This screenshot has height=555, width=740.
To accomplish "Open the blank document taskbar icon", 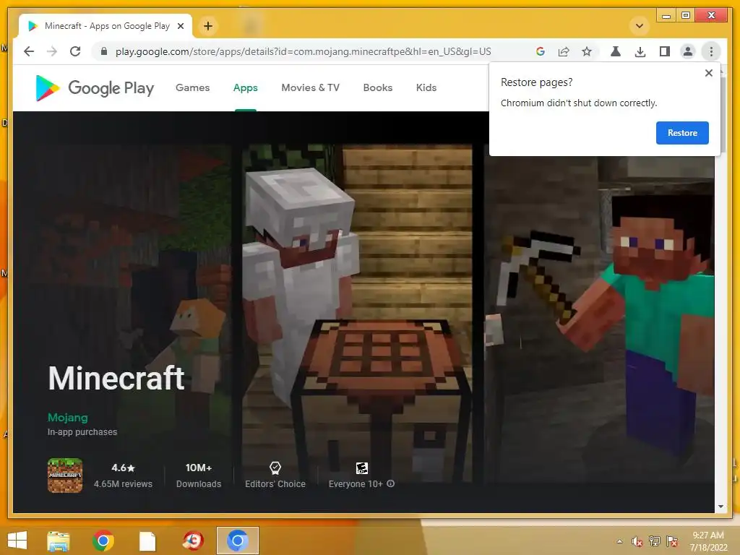I will tap(147, 541).
